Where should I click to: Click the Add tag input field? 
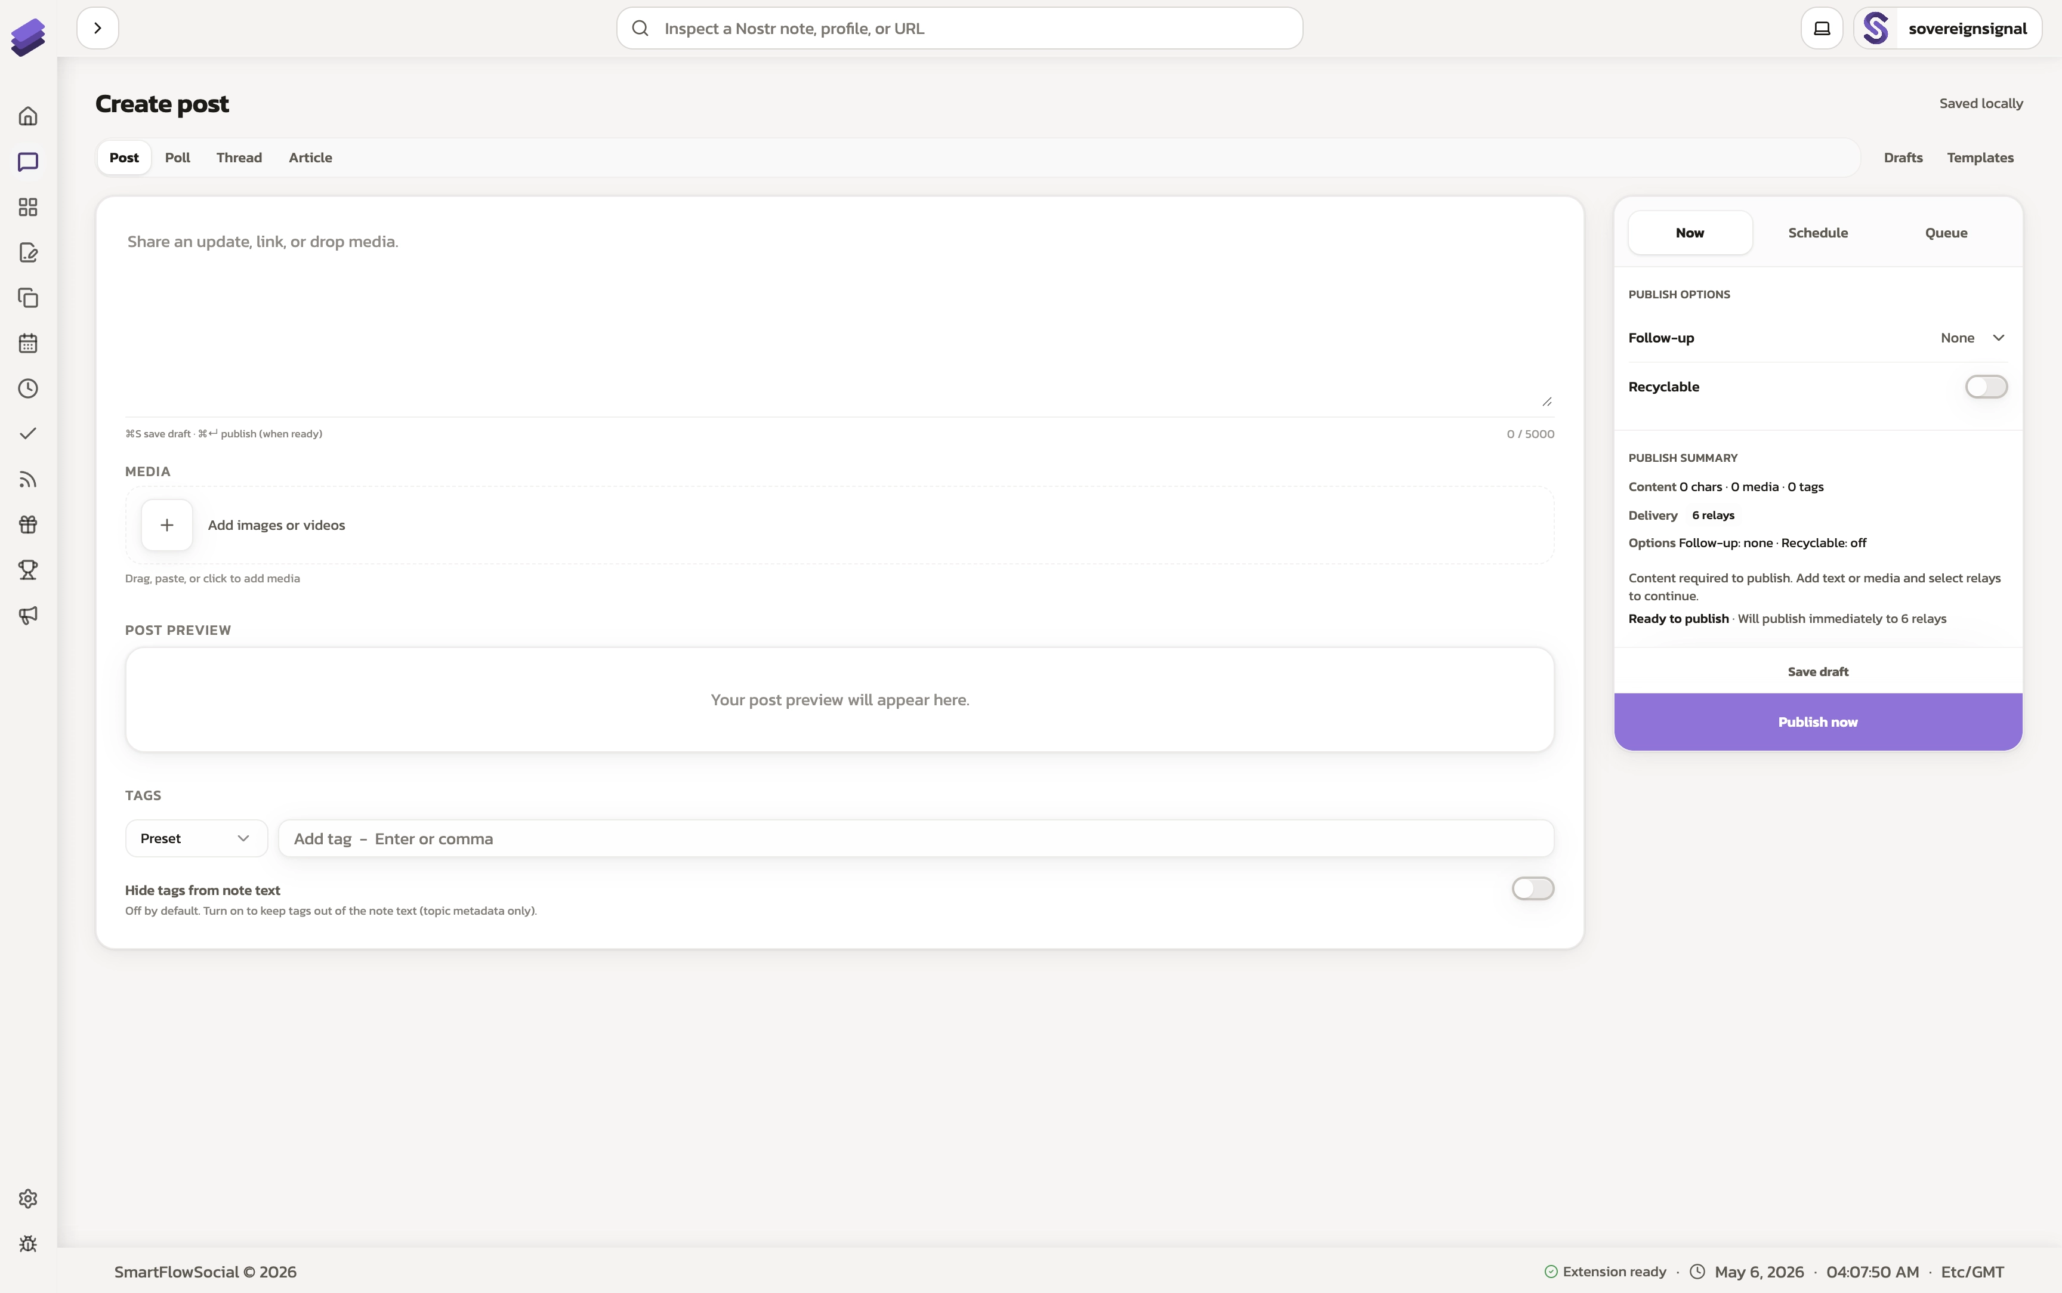[916, 838]
